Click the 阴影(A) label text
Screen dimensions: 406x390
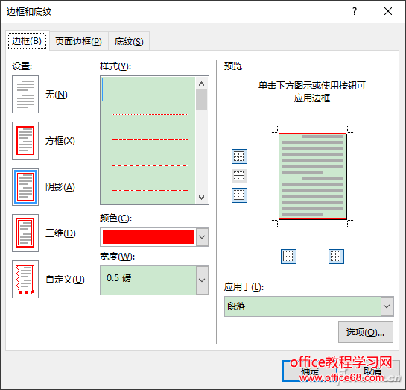(60, 187)
